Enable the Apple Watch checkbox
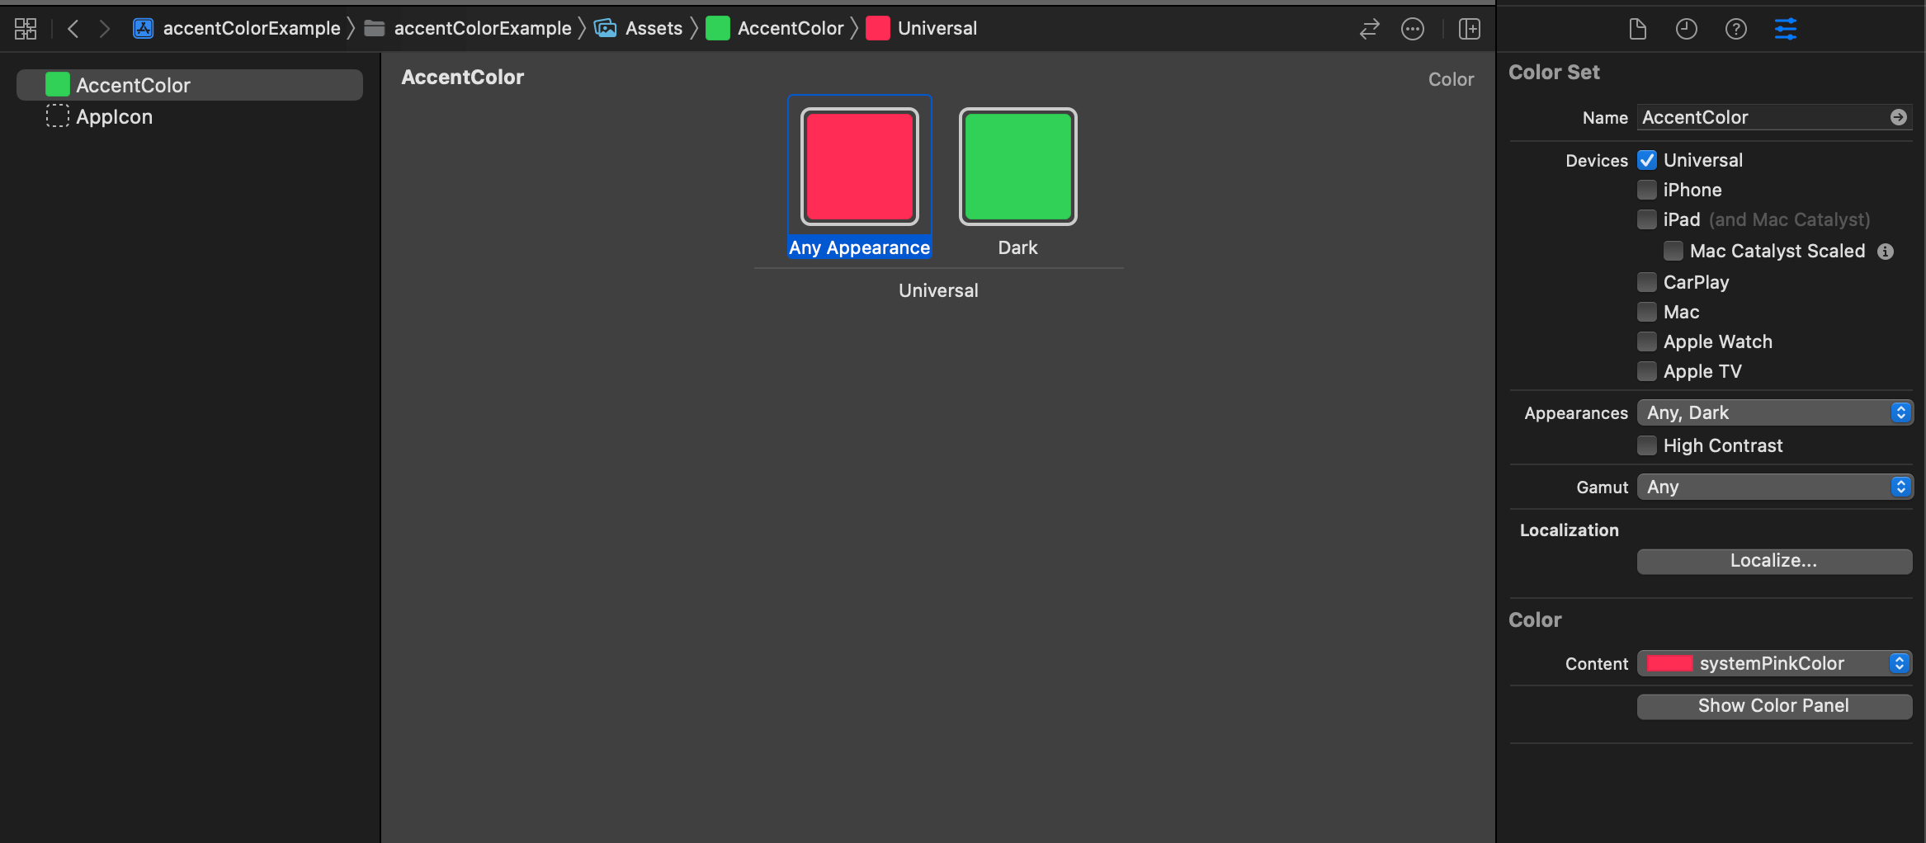 [1647, 341]
